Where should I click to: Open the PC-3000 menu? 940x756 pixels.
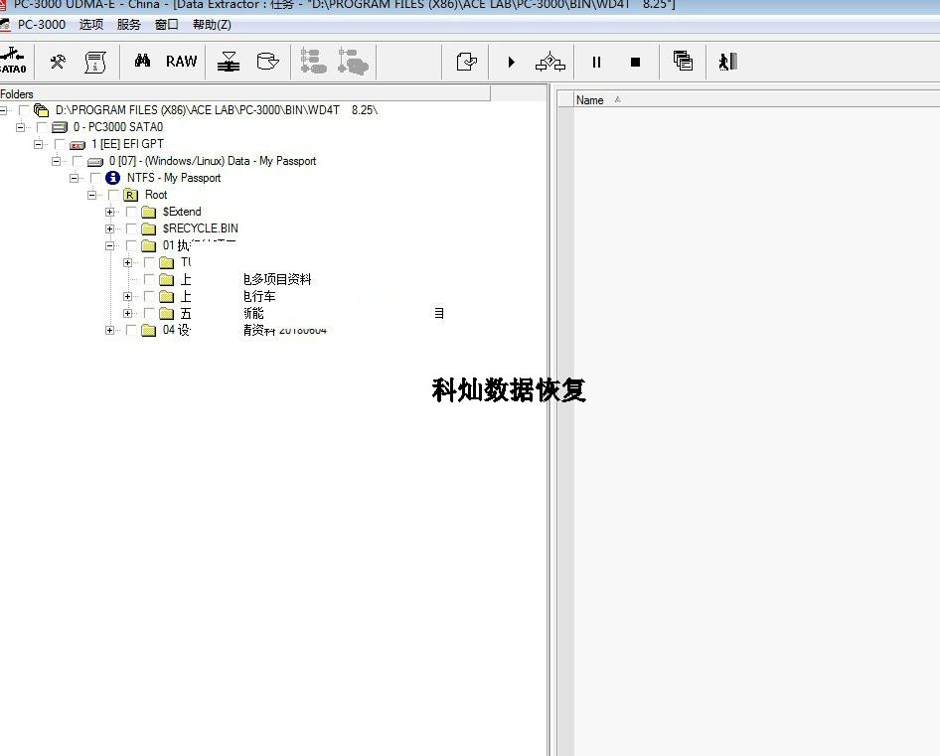[41, 24]
